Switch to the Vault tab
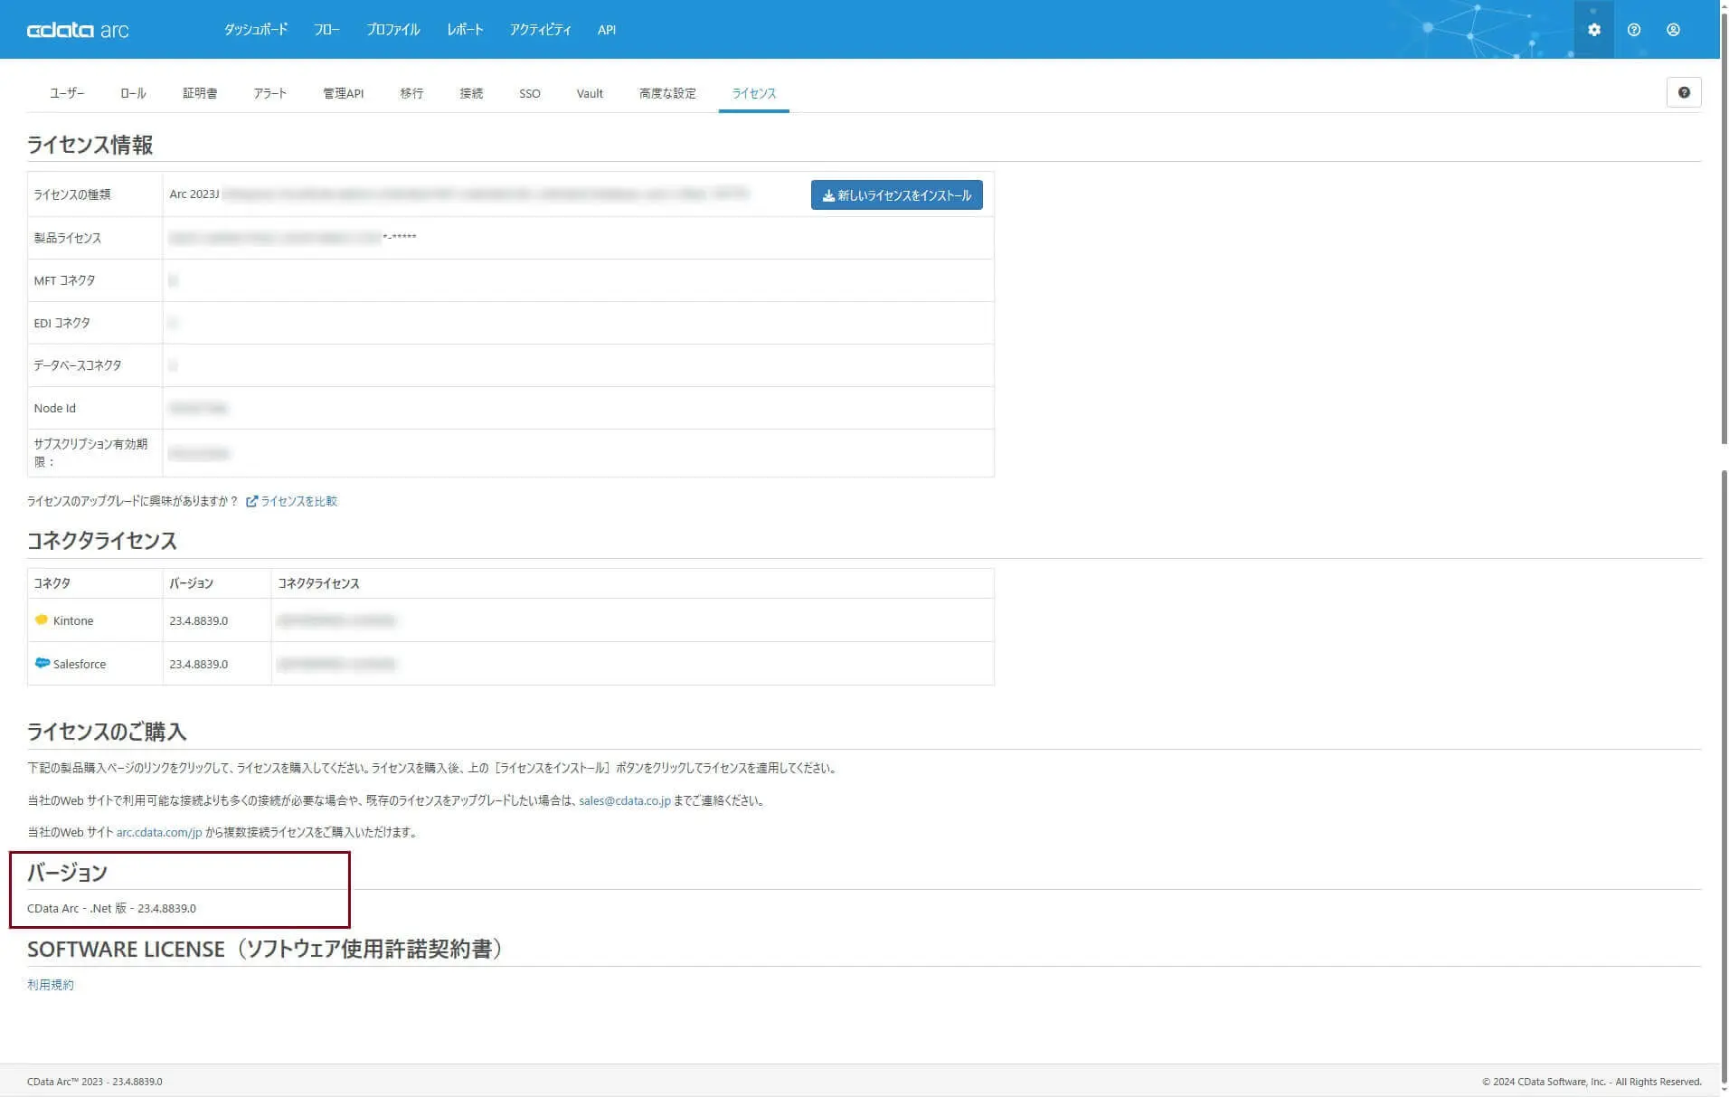1729x1097 pixels. tap(590, 93)
